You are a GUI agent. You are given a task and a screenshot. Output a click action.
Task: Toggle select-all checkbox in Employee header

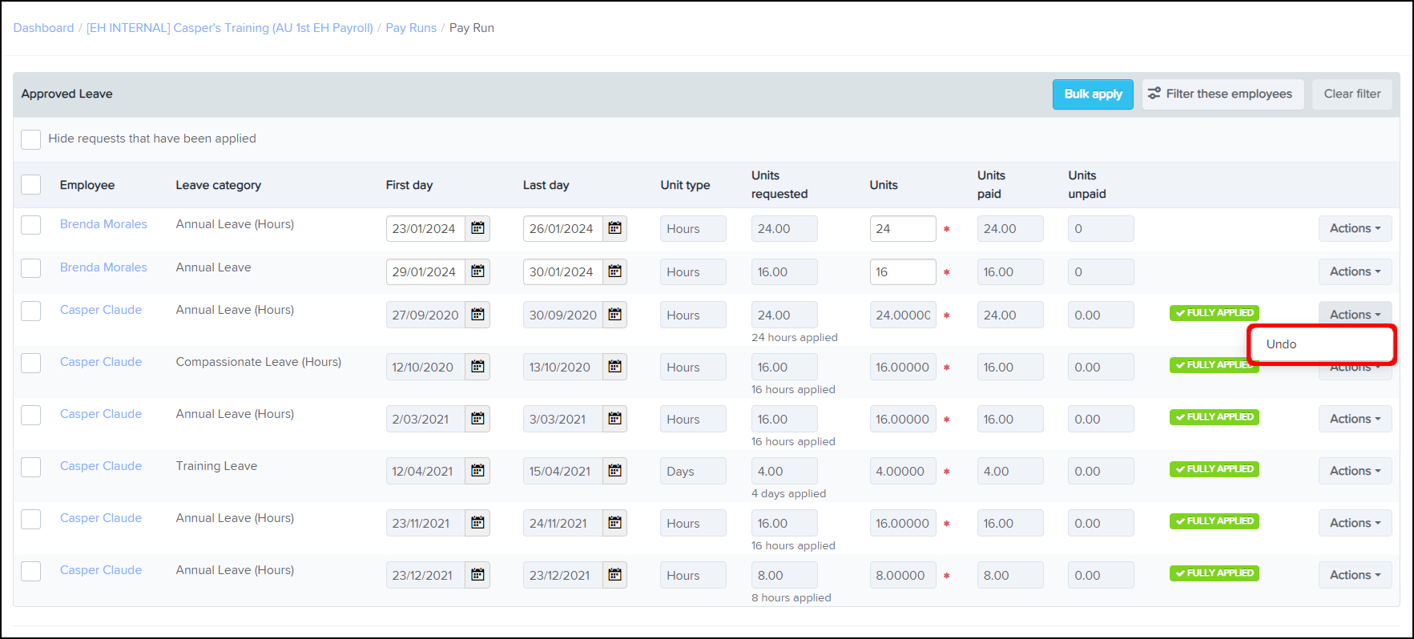click(x=31, y=185)
